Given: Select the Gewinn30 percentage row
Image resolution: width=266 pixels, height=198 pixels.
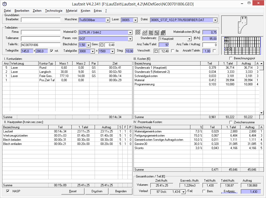Looking at the screenshot, I should tap(198, 144).
